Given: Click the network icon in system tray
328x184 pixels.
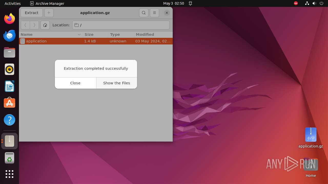Looking at the screenshot, I should [307, 3].
